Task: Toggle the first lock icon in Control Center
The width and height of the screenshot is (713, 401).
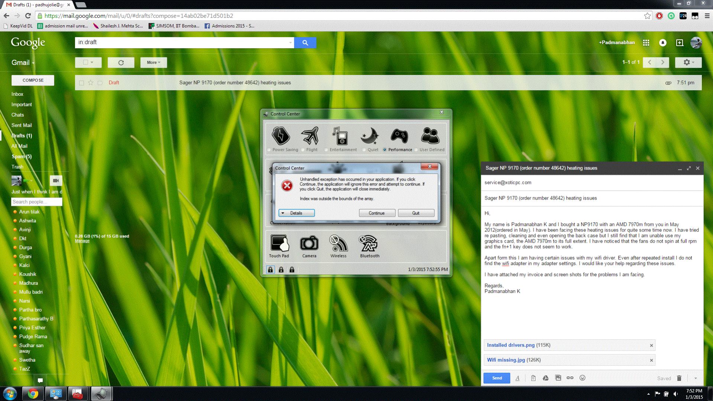Action: [270, 269]
